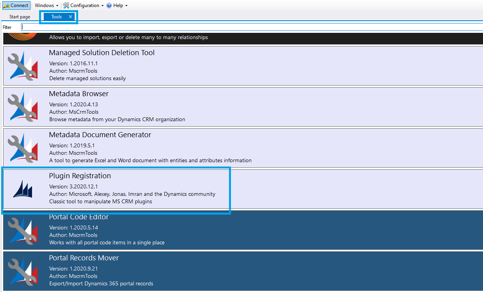
Task: Click 'Version: 1.2020.9.21' text
Action: (x=73, y=269)
